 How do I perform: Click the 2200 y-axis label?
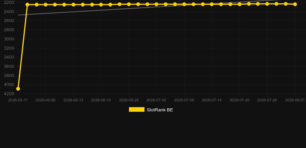pos(9,3)
